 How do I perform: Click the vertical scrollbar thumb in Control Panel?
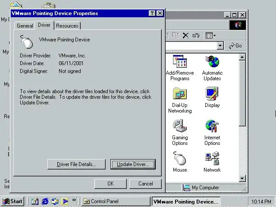pos(242,93)
